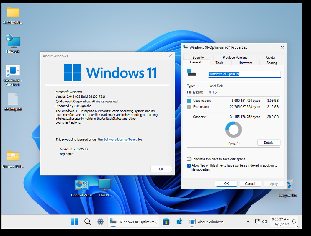
Task: Open the Software License Terms link
Action: click(120, 140)
